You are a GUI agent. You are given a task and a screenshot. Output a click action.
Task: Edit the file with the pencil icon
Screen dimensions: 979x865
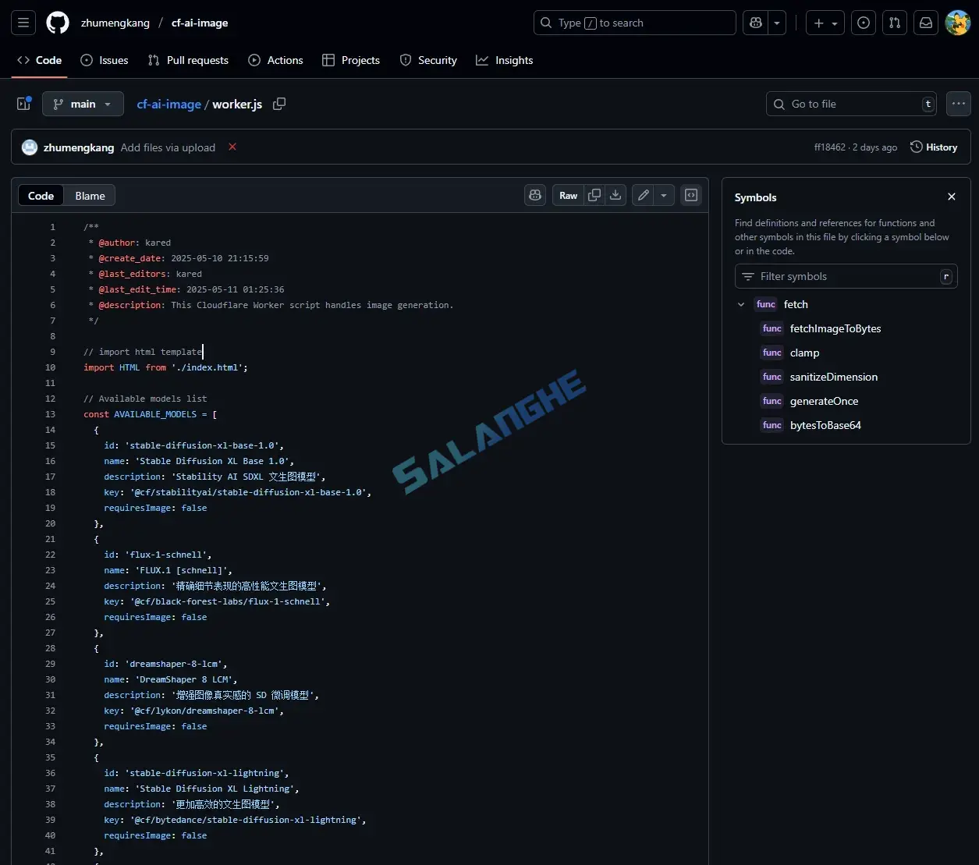642,195
